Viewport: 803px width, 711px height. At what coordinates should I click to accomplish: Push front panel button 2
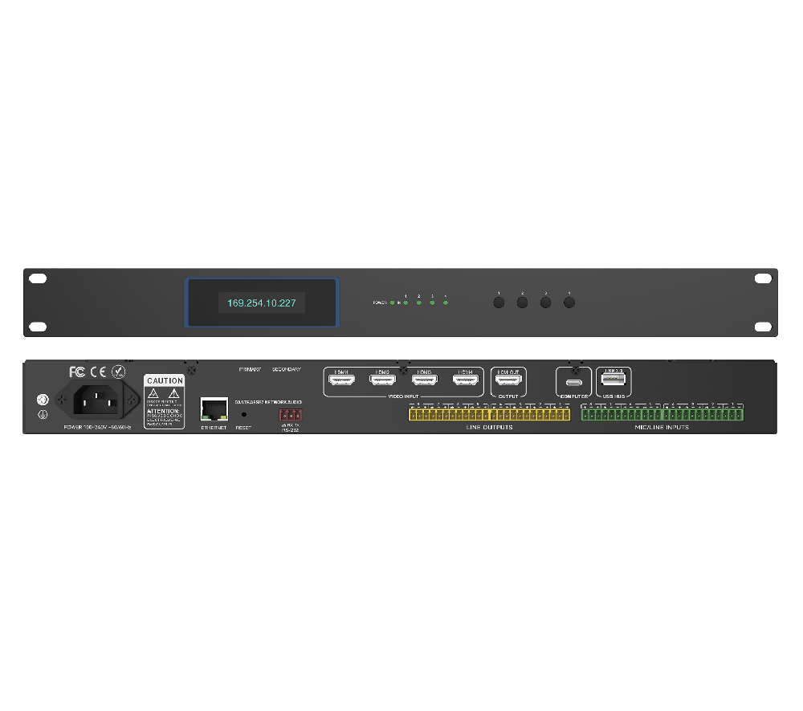pos(523,303)
